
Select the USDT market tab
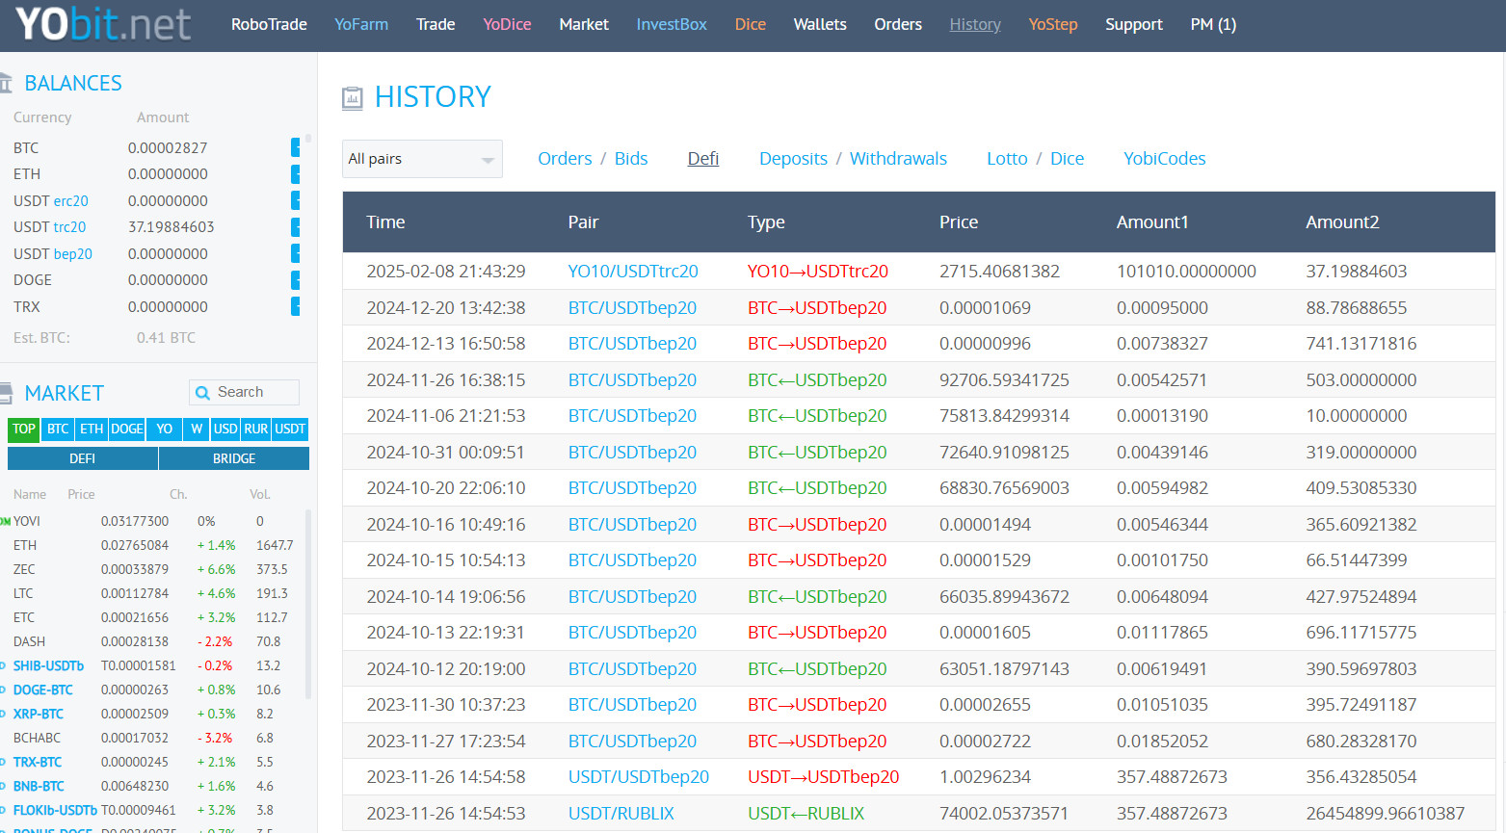point(290,429)
